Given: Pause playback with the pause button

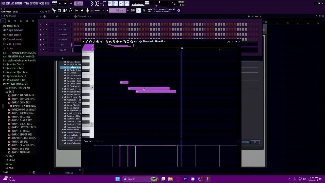Looking at the screenshot, I should [60, 4].
